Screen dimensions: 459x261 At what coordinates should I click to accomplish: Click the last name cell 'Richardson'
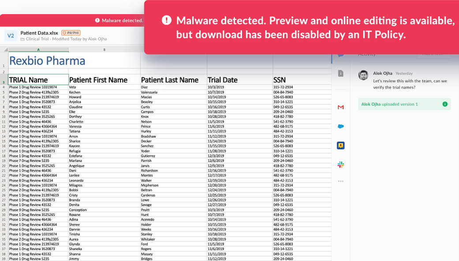pyautogui.click(x=174, y=171)
